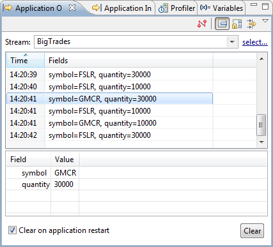Toggle the show details pane toolbar button
Image resolution: width=273 pixels, height=247 pixels.
[x=222, y=24]
